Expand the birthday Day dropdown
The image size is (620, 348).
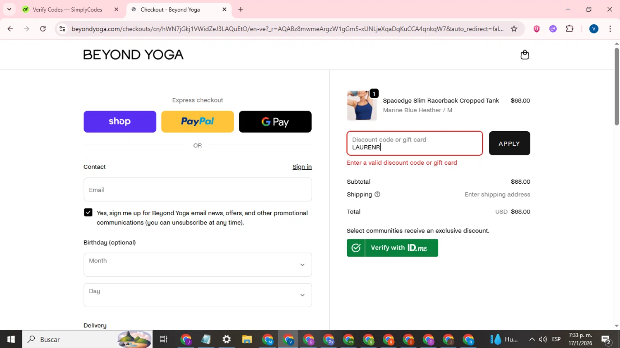tap(198, 295)
